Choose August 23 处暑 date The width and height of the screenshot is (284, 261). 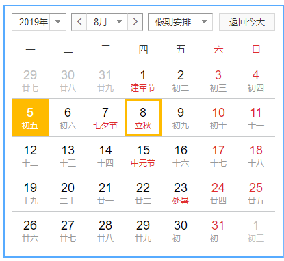(181, 193)
